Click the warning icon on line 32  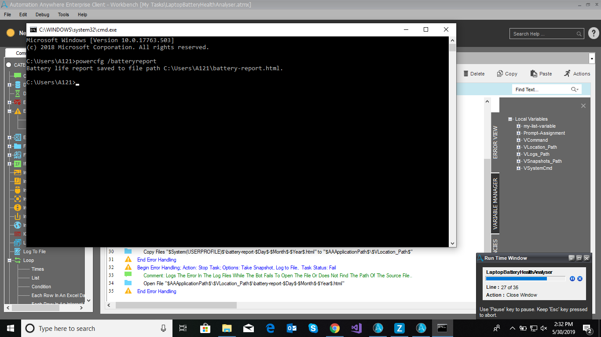tap(128, 267)
